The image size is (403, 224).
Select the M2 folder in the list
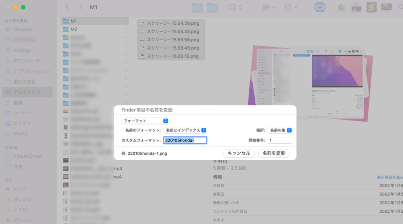[74, 29]
